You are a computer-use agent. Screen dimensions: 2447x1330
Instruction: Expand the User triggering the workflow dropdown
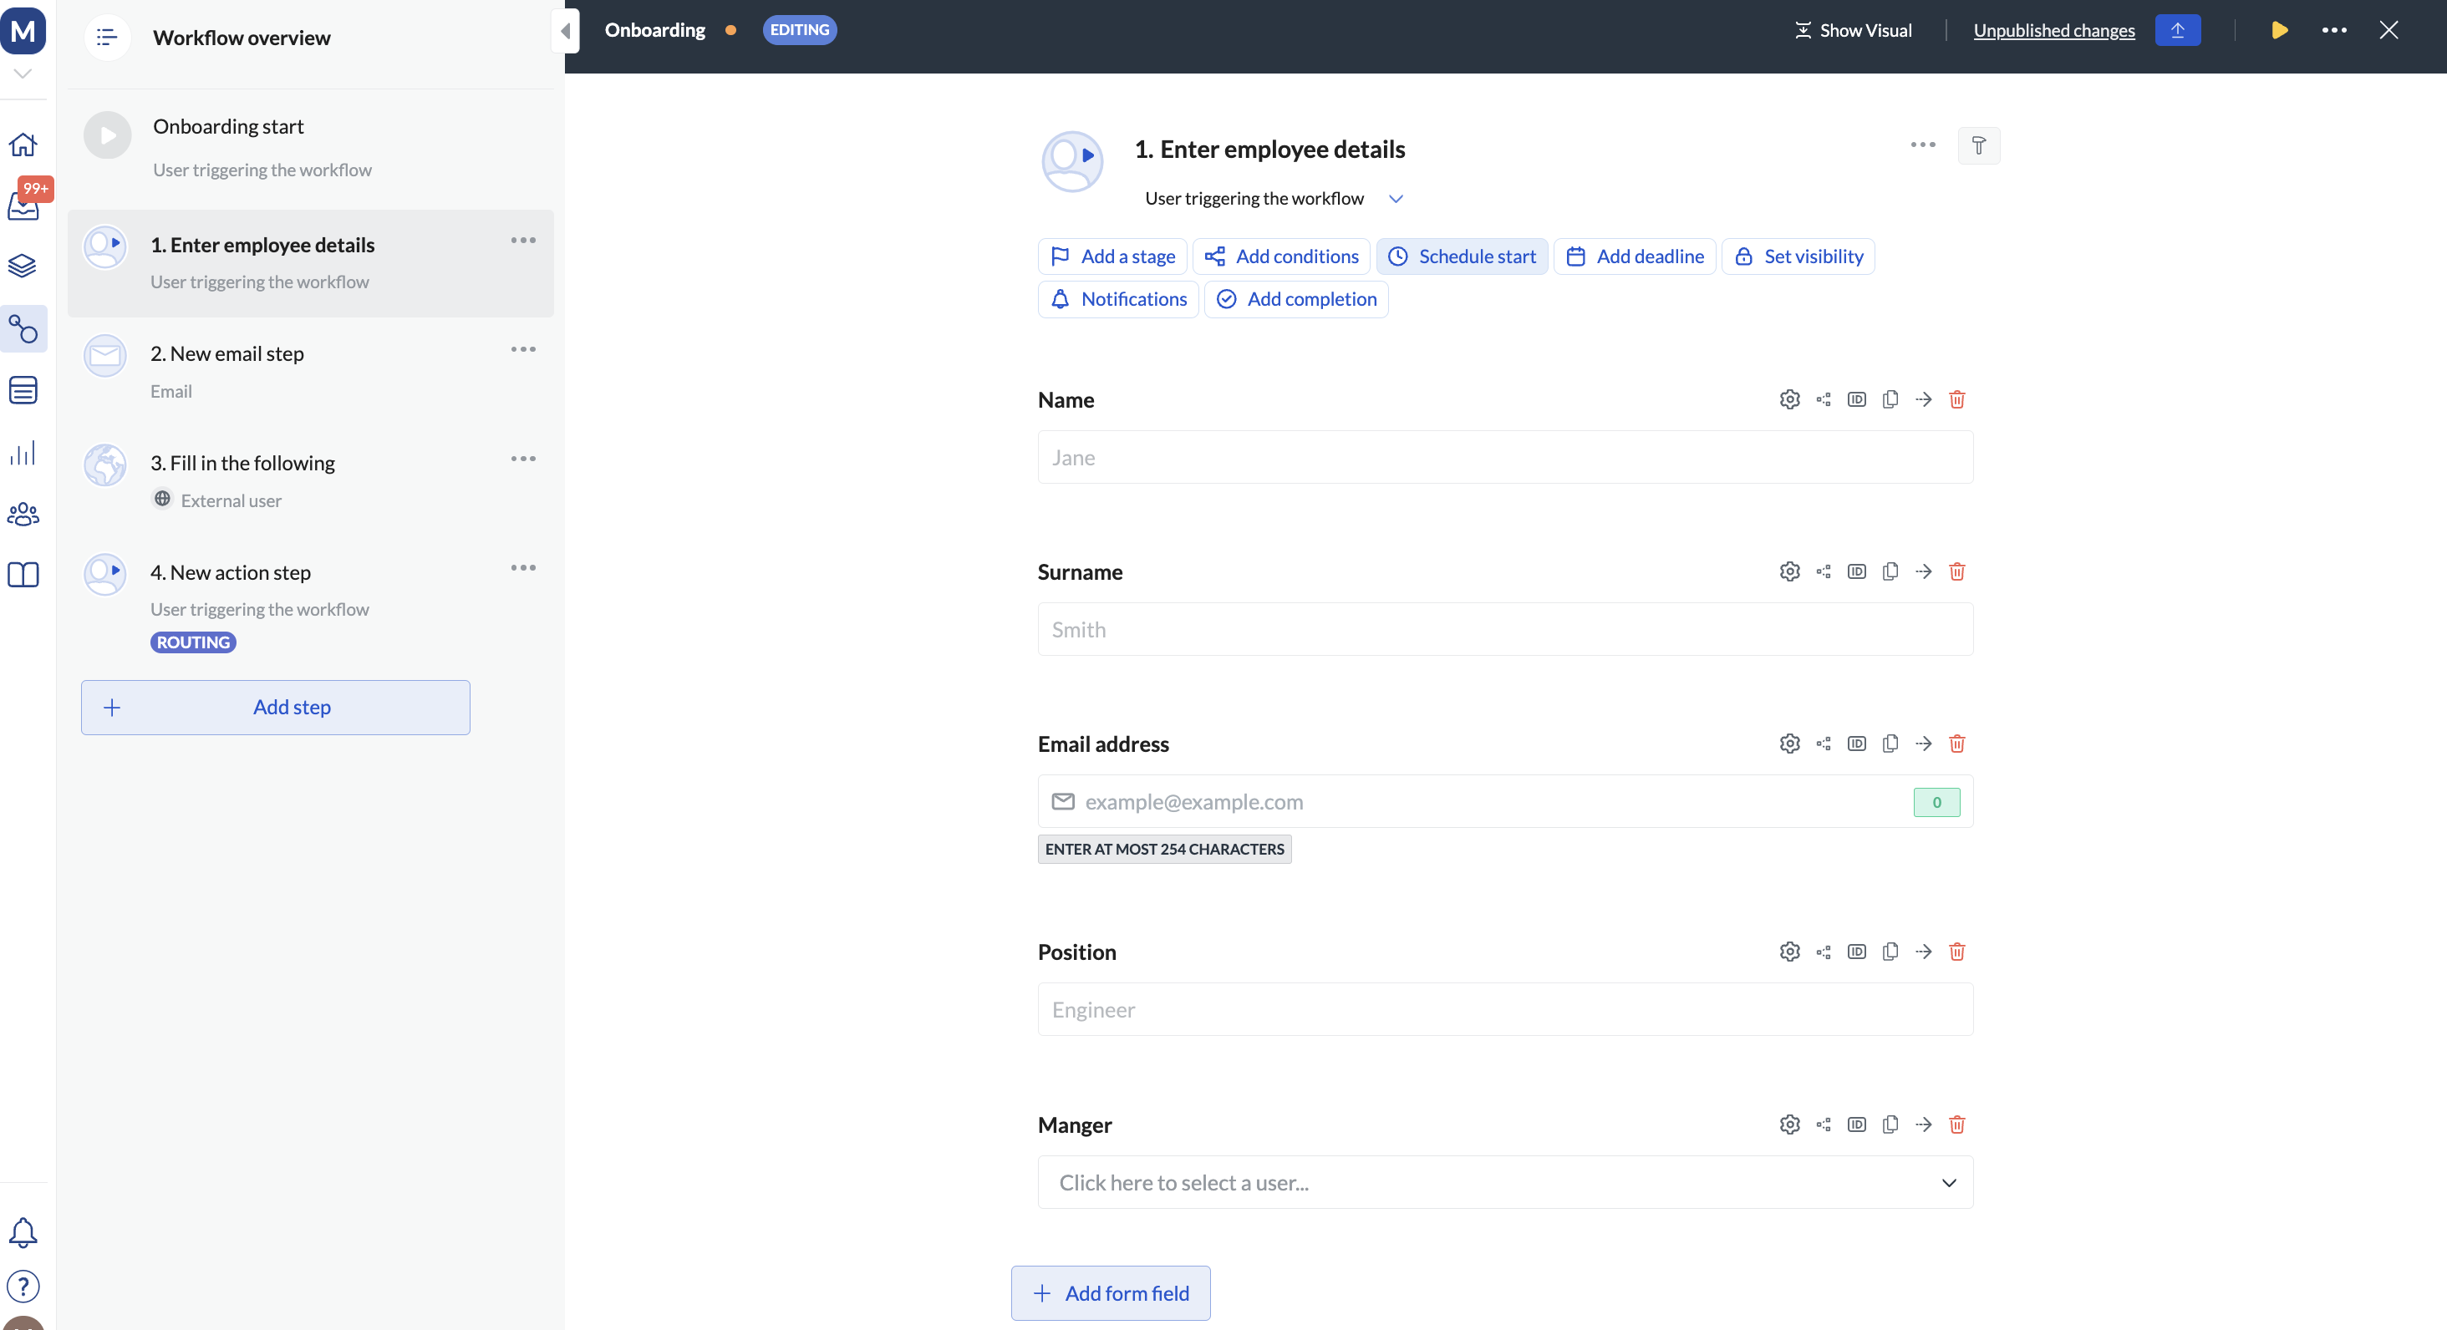1396,198
